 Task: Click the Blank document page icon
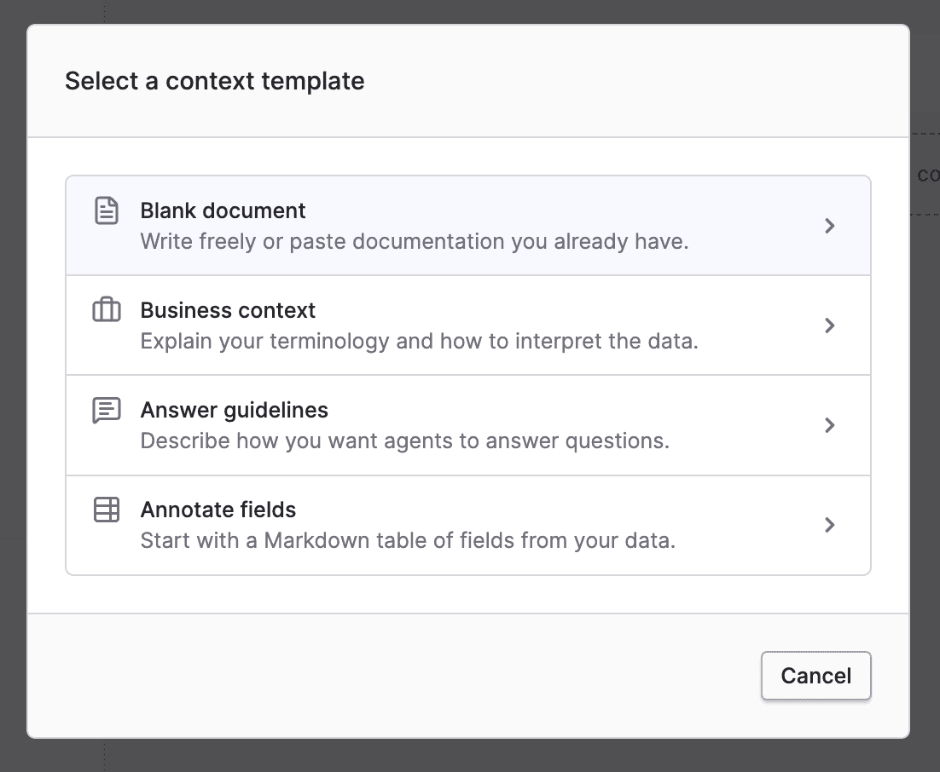pos(107,210)
